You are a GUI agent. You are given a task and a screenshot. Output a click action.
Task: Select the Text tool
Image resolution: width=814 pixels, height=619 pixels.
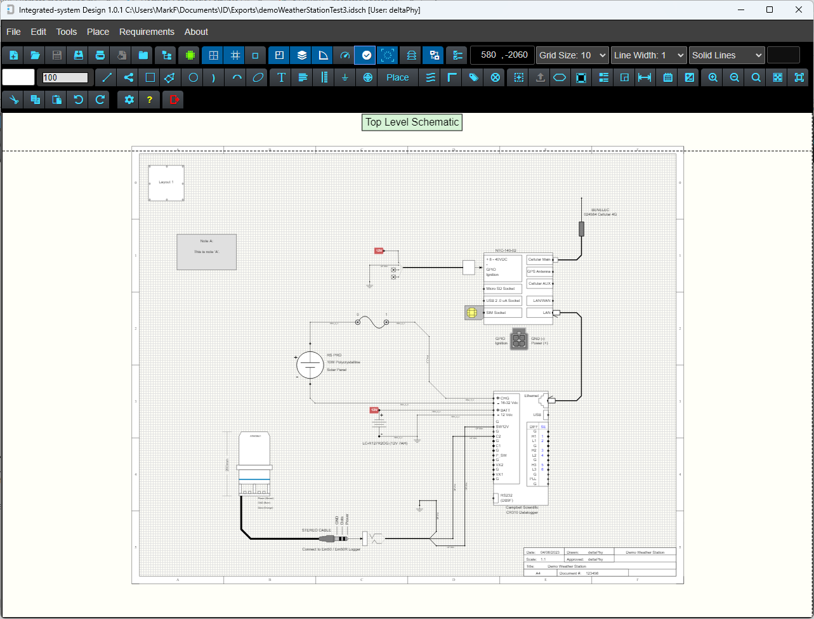[281, 77]
